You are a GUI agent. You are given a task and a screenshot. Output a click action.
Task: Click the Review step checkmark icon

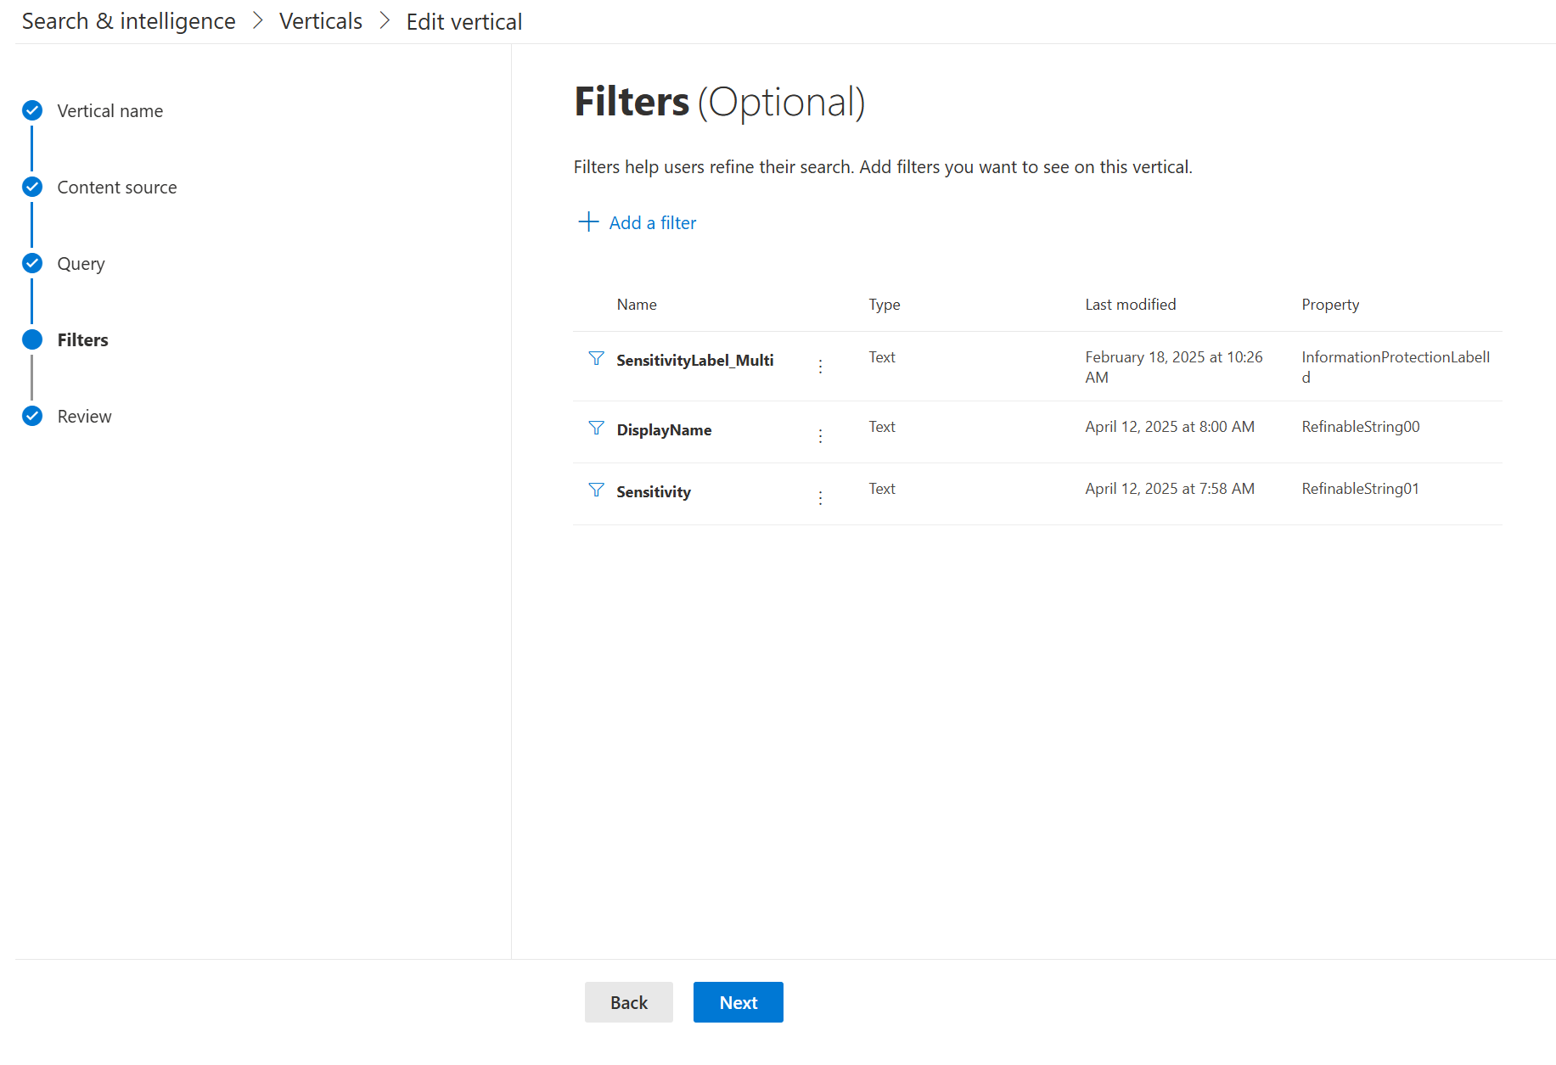tap(32, 416)
